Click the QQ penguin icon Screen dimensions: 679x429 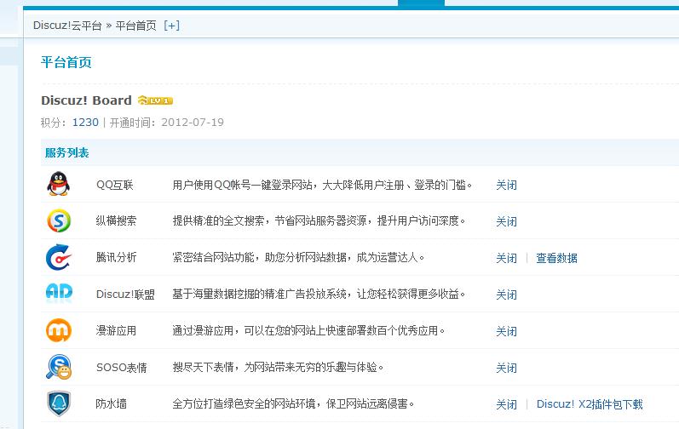pos(59,184)
